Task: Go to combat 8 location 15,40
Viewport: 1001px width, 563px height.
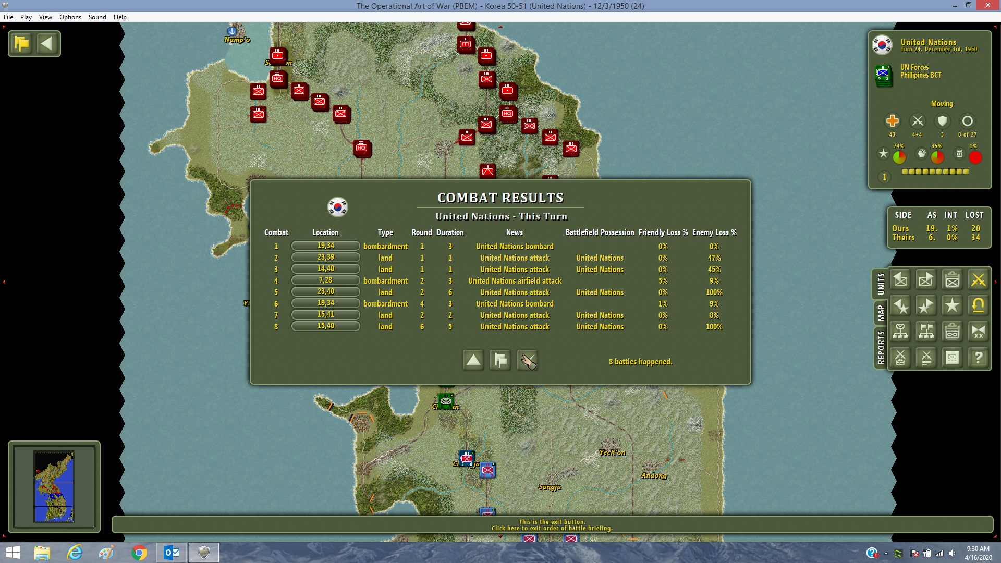Action: (326, 326)
